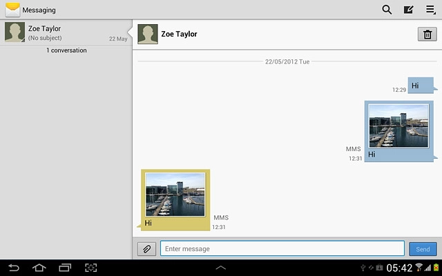Expand the bottom bar up-arrow handle
The height and width of the screenshot is (276, 442).
point(221,267)
